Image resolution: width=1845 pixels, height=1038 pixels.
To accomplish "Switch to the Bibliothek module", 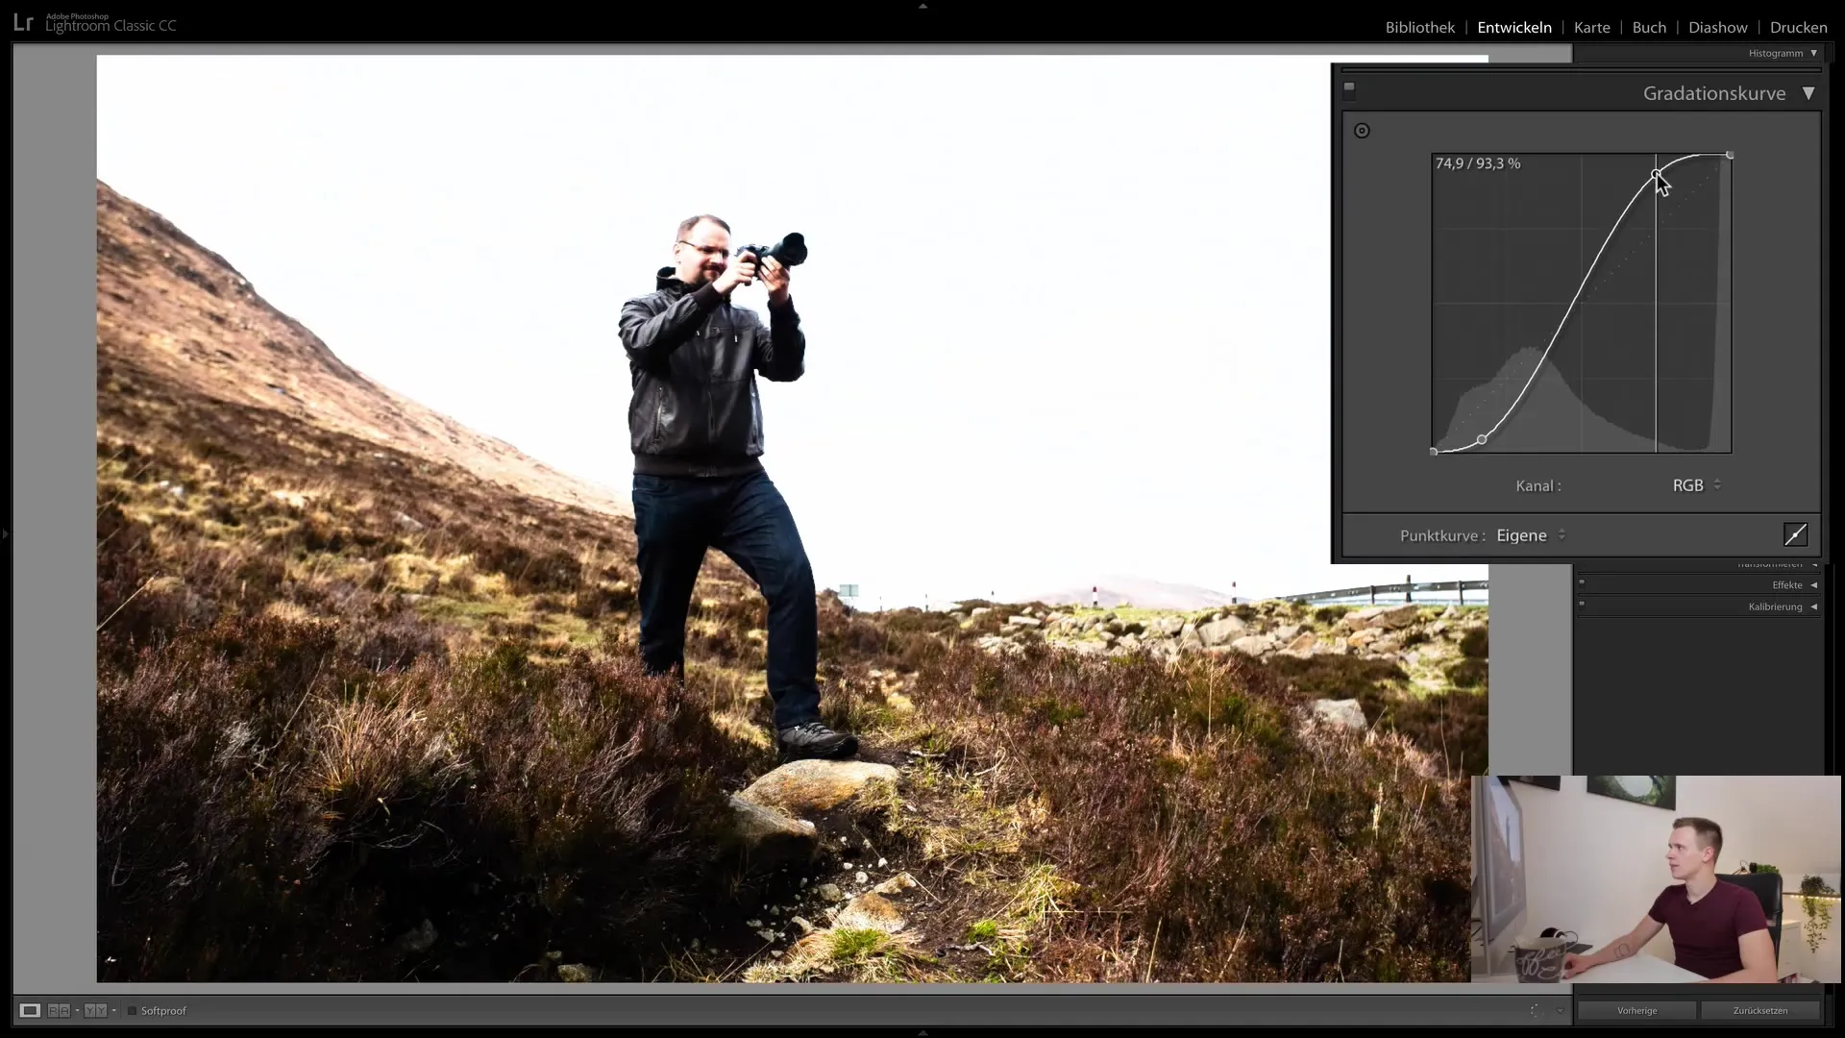I will click(x=1419, y=27).
